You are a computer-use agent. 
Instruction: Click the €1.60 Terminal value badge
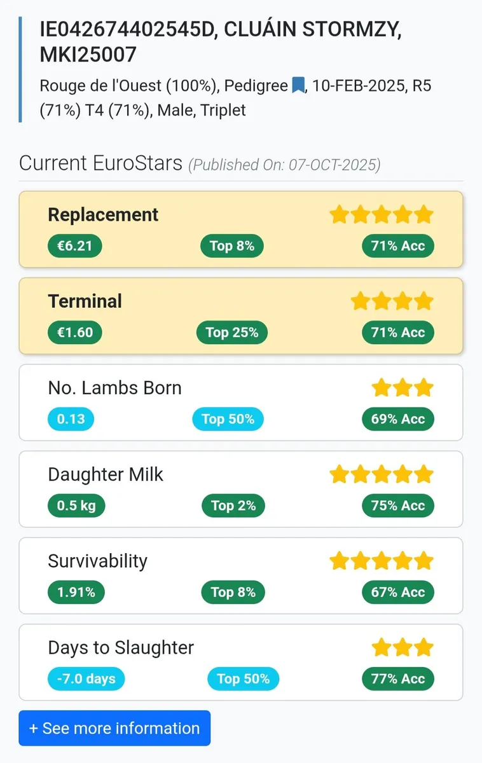[x=74, y=333]
